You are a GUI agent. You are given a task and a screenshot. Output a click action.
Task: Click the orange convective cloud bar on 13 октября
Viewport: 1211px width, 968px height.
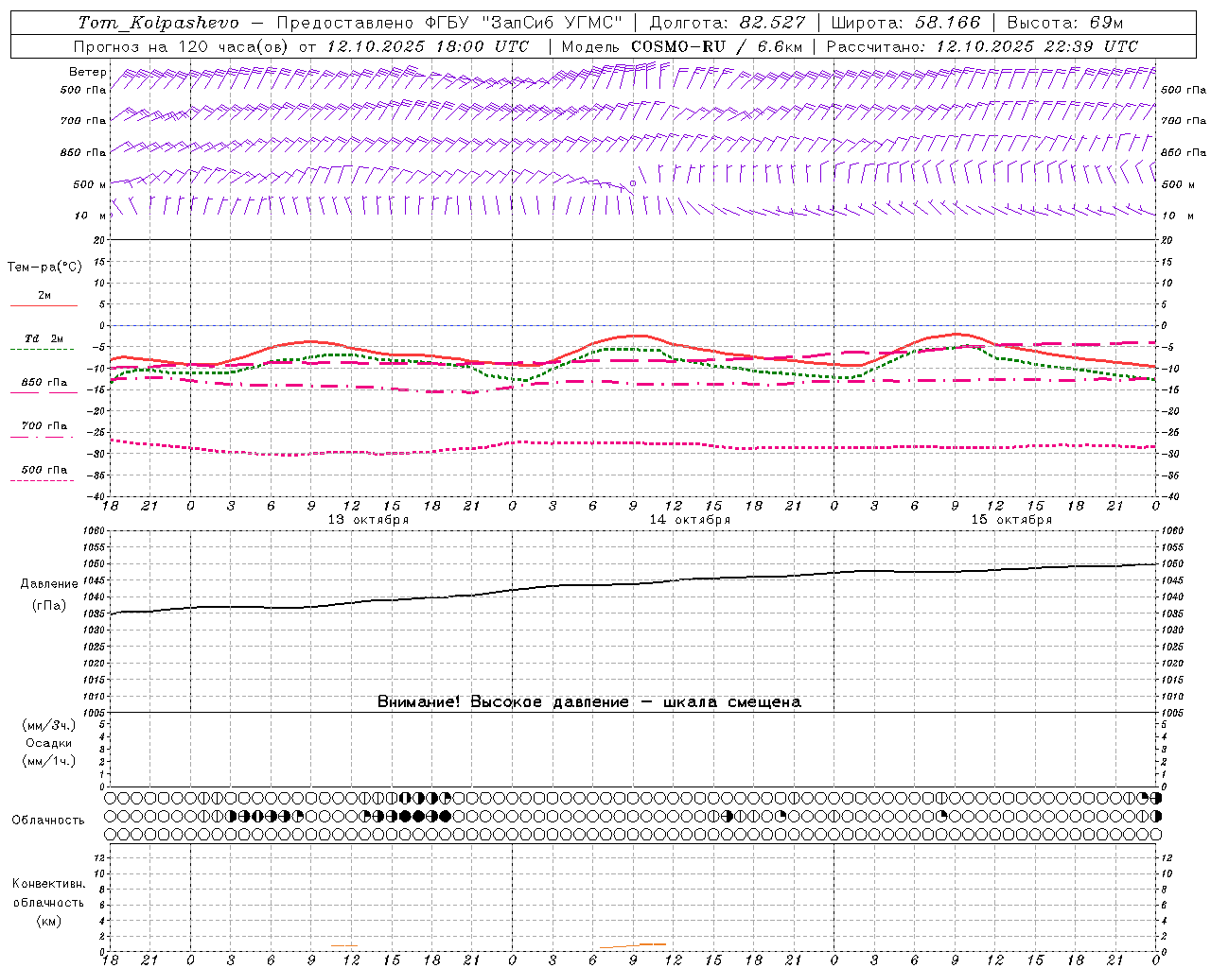point(344,945)
